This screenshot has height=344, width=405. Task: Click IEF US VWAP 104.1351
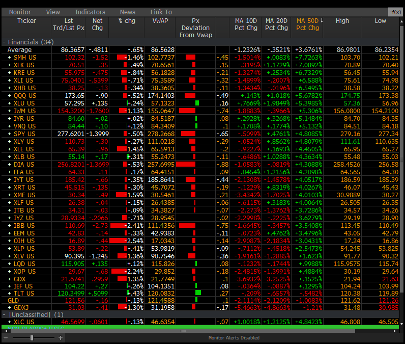161,286
